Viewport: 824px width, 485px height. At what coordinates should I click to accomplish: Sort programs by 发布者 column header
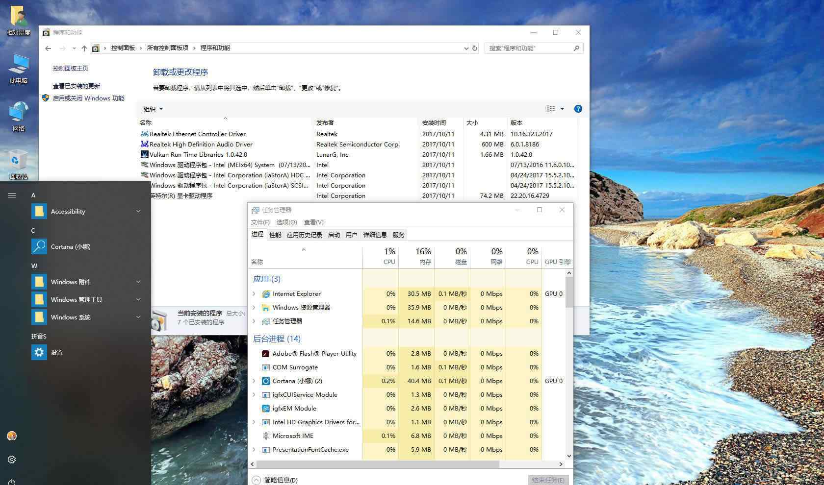(366, 122)
